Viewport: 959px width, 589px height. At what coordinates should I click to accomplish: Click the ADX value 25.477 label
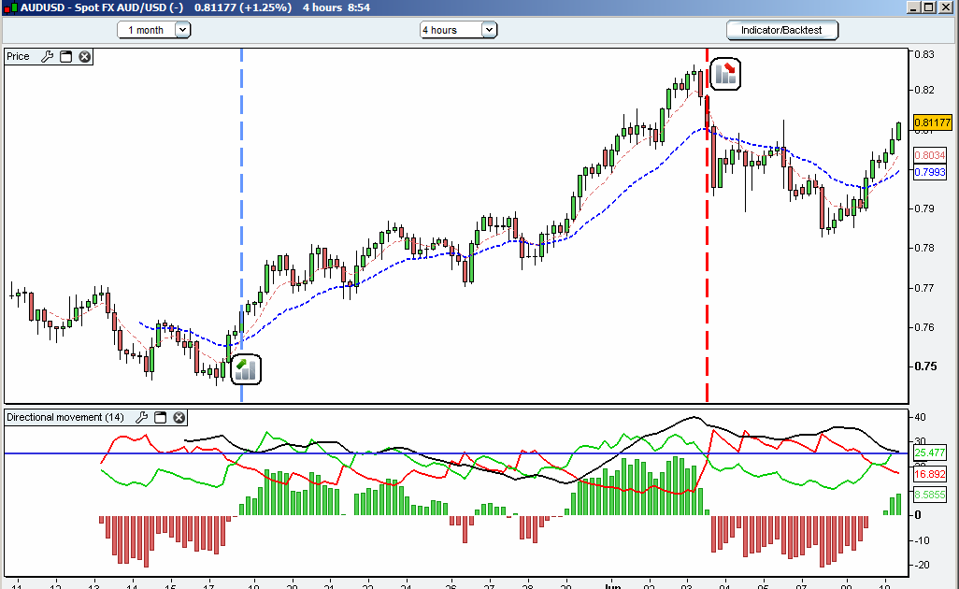930,453
